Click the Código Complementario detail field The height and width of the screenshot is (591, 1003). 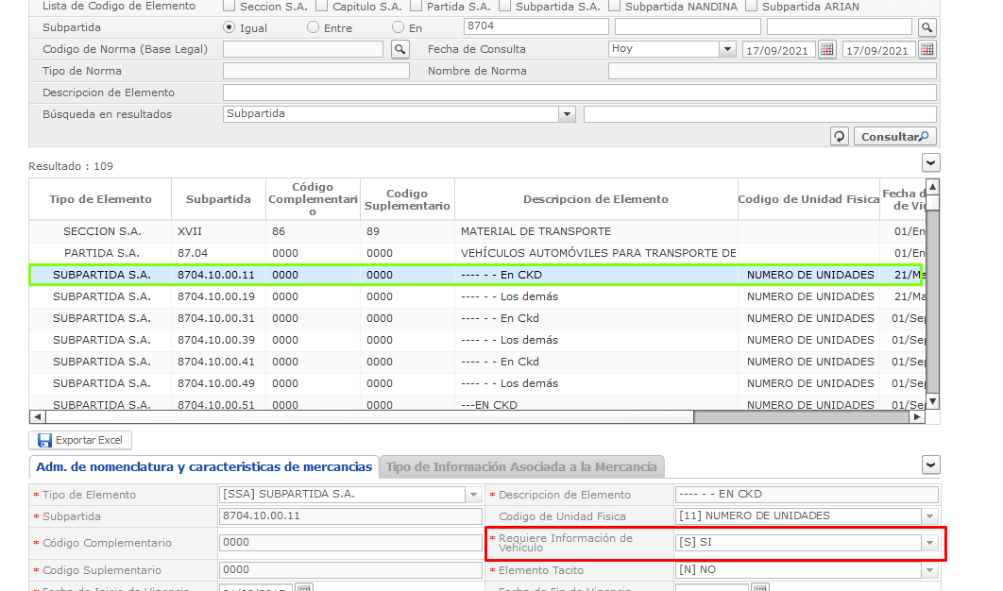(x=350, y=543)
